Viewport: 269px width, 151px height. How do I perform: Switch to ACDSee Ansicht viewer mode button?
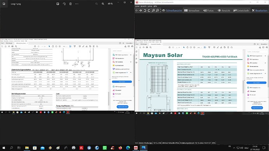tap(224, 11)
